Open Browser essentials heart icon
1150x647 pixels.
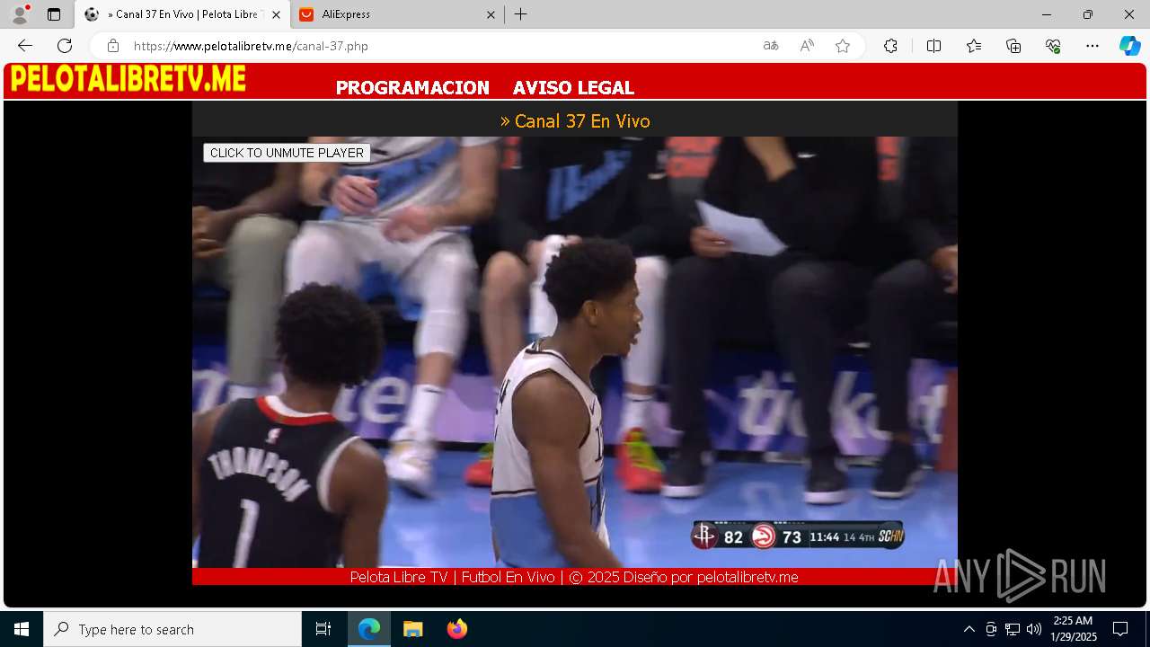pyautogui.click(x=1053, y=46)
